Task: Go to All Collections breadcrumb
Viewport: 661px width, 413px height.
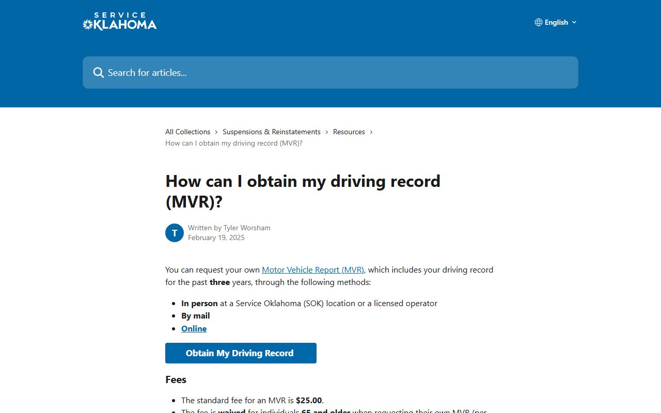Action: click(x=188, y=132)
